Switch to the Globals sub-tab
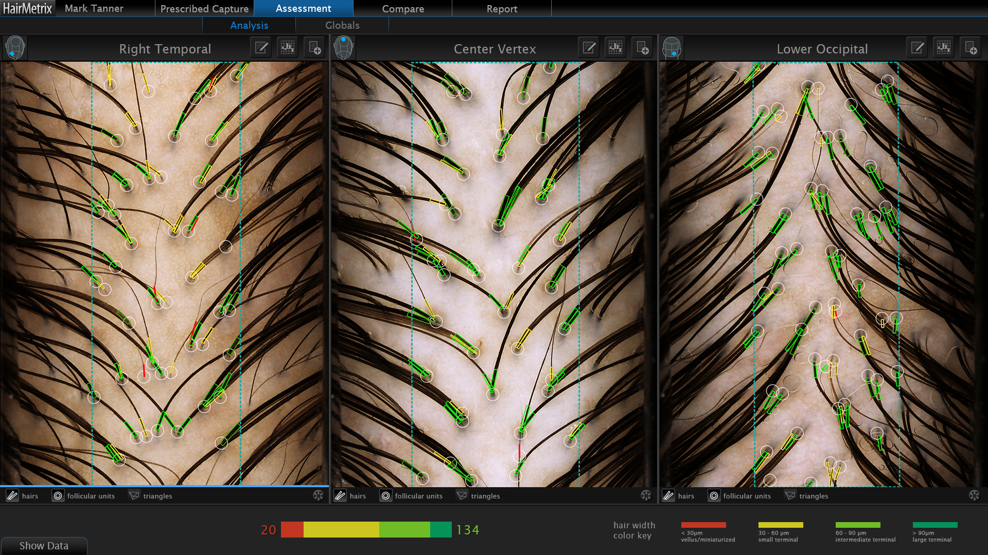Viewport: 988px width, 555px height. [x=342, y=25]
